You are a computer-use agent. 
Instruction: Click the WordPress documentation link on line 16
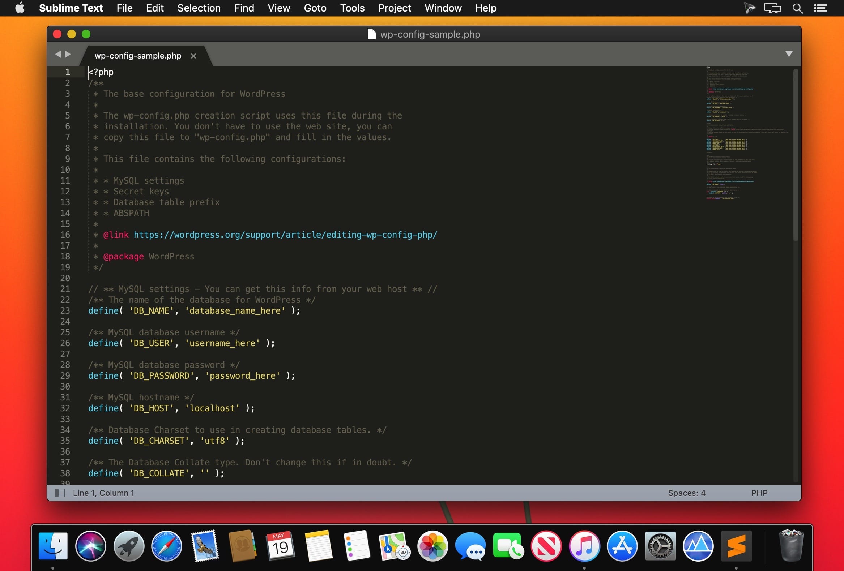[x=285, y=235]
